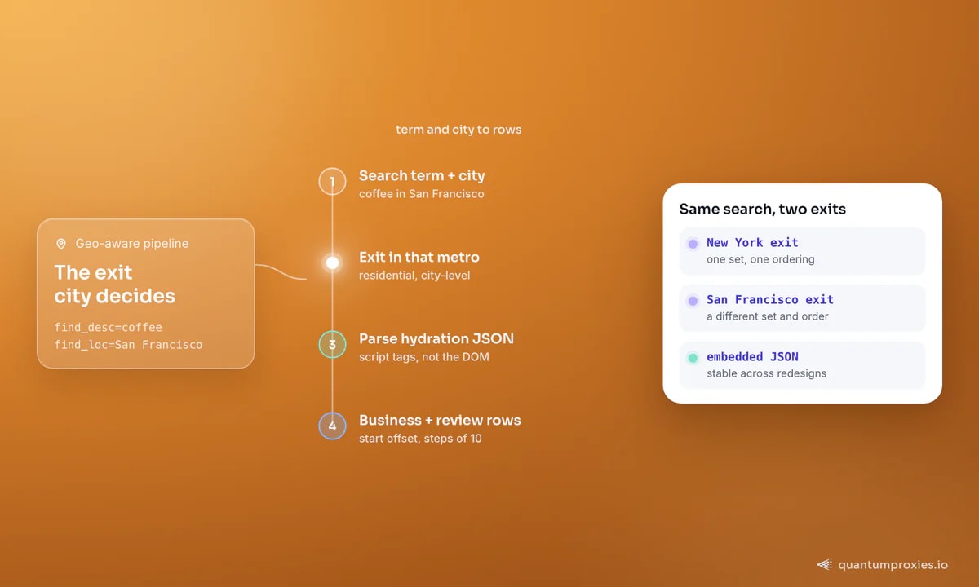The width and height of the screenshot is (979, 587).
Task: Click the "Geo-aware pipeline" label
Action: [x=132, y=244]
